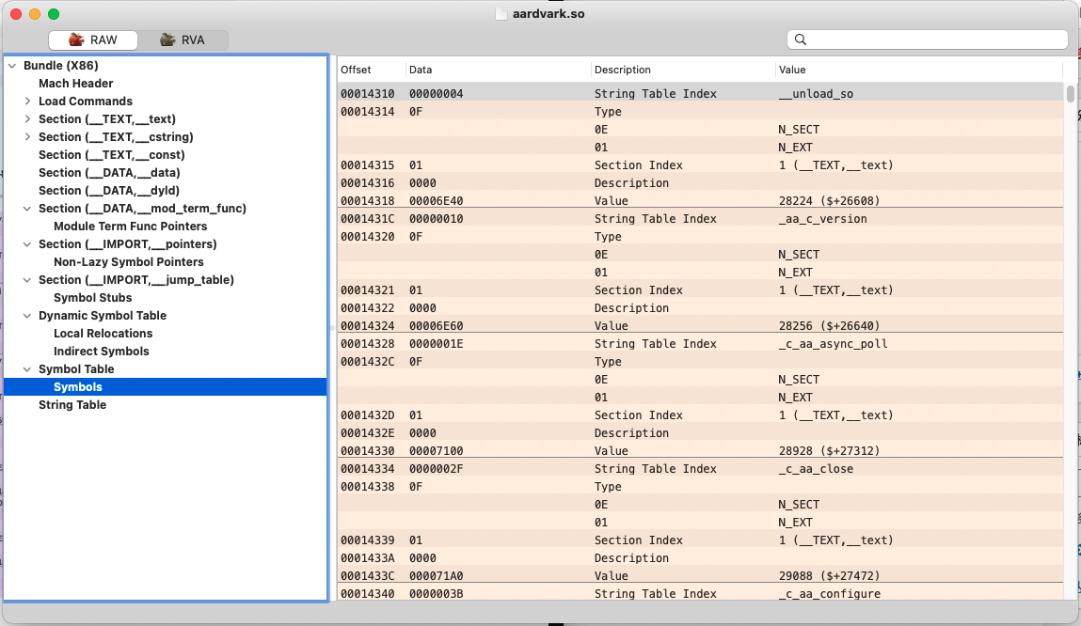Click the Offset column header
Screen dimensions: 1081x626
[356, 70]
